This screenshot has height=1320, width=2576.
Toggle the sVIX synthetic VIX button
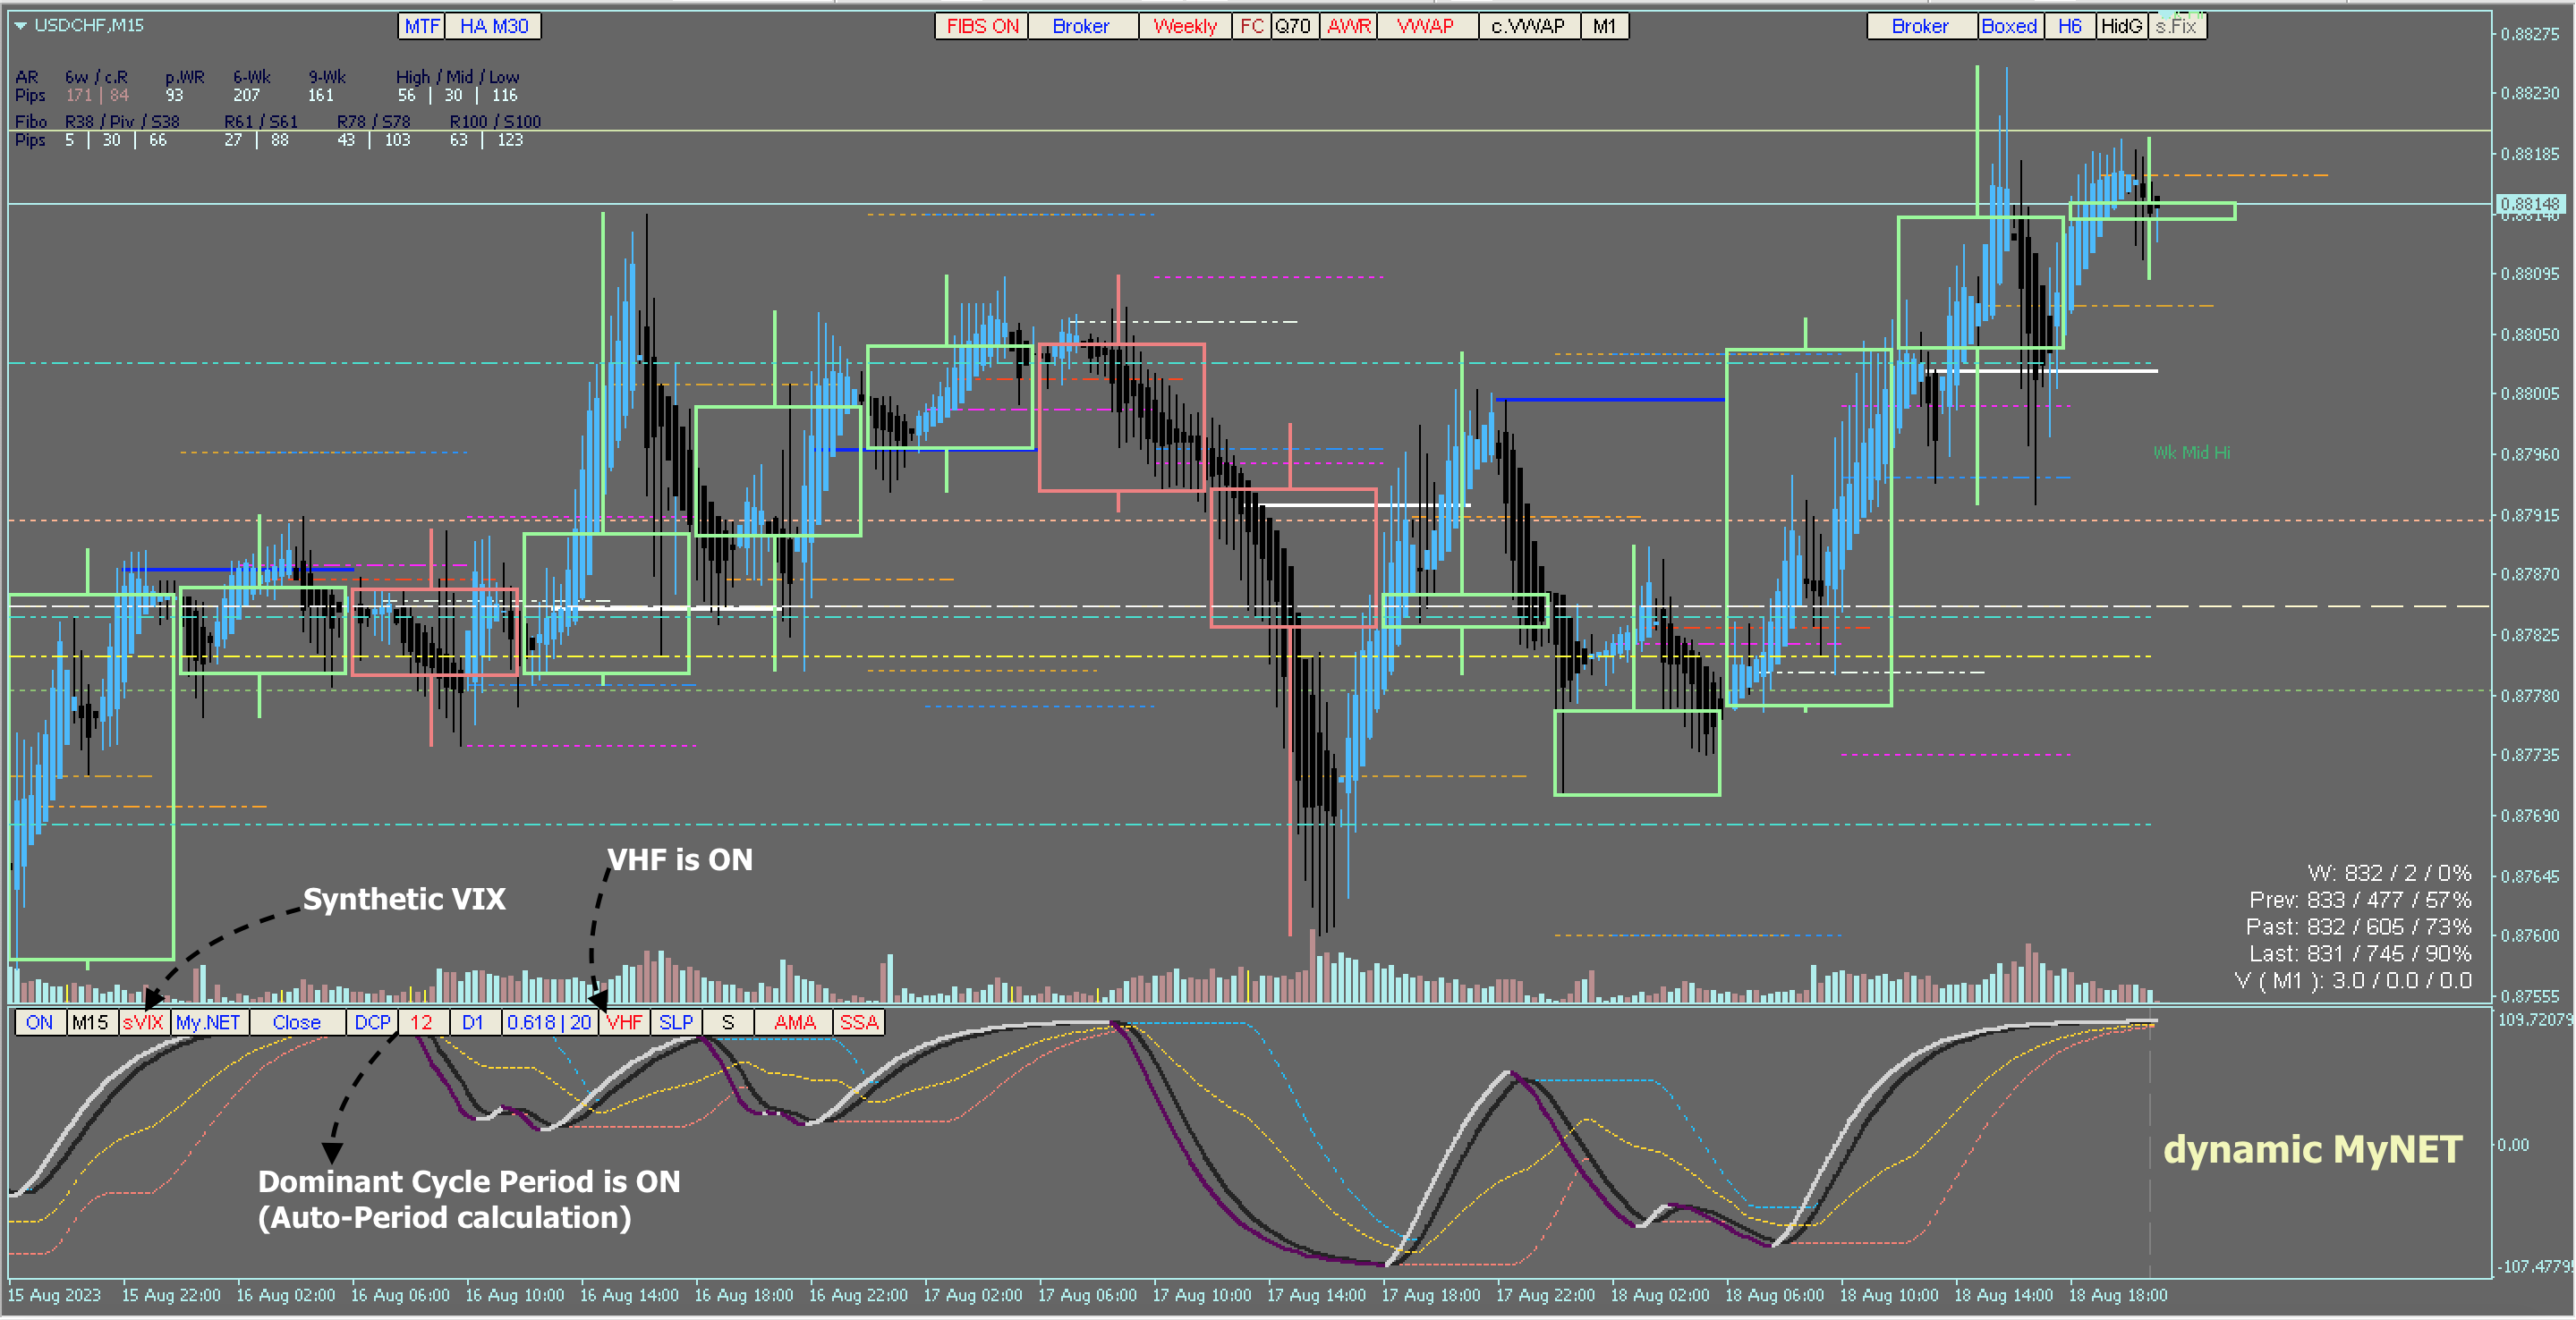(143, 1022)
